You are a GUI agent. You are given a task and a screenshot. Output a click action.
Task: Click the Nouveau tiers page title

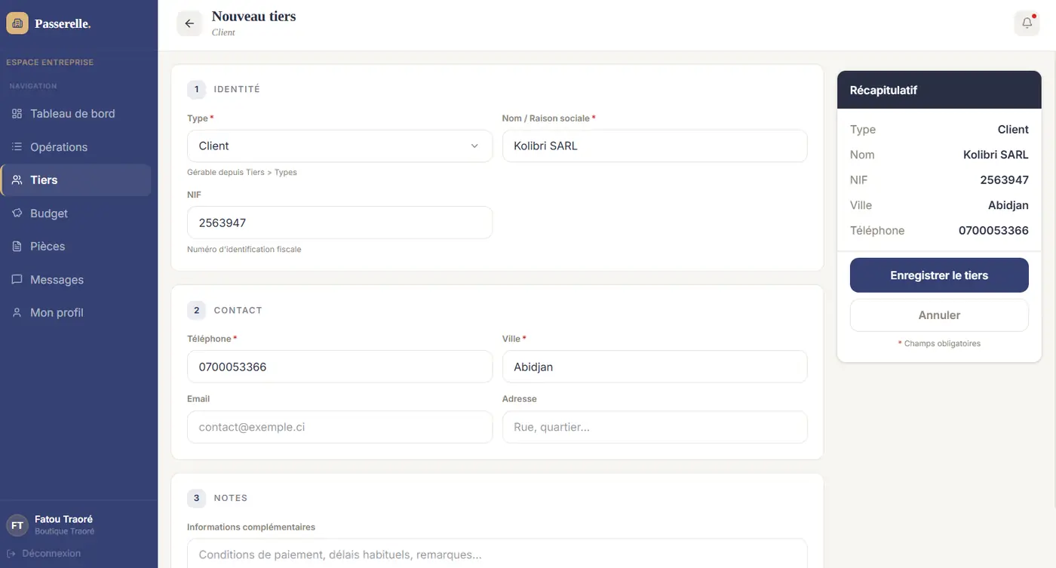[253, 16]
